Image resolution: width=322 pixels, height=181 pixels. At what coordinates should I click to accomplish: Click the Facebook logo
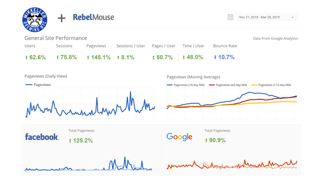pyautogui.click(x=42, y=137)
